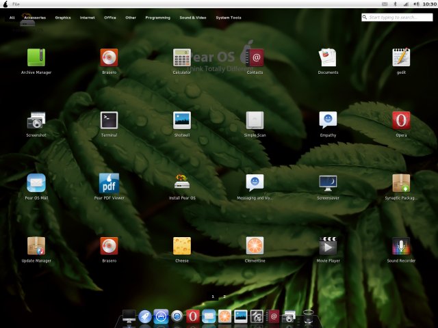438x328 pixels.
Task: Switch to the Programming category
Action: tap(158, 18)
